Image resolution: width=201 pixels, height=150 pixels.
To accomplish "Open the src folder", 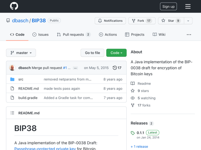I will [21, 79].
